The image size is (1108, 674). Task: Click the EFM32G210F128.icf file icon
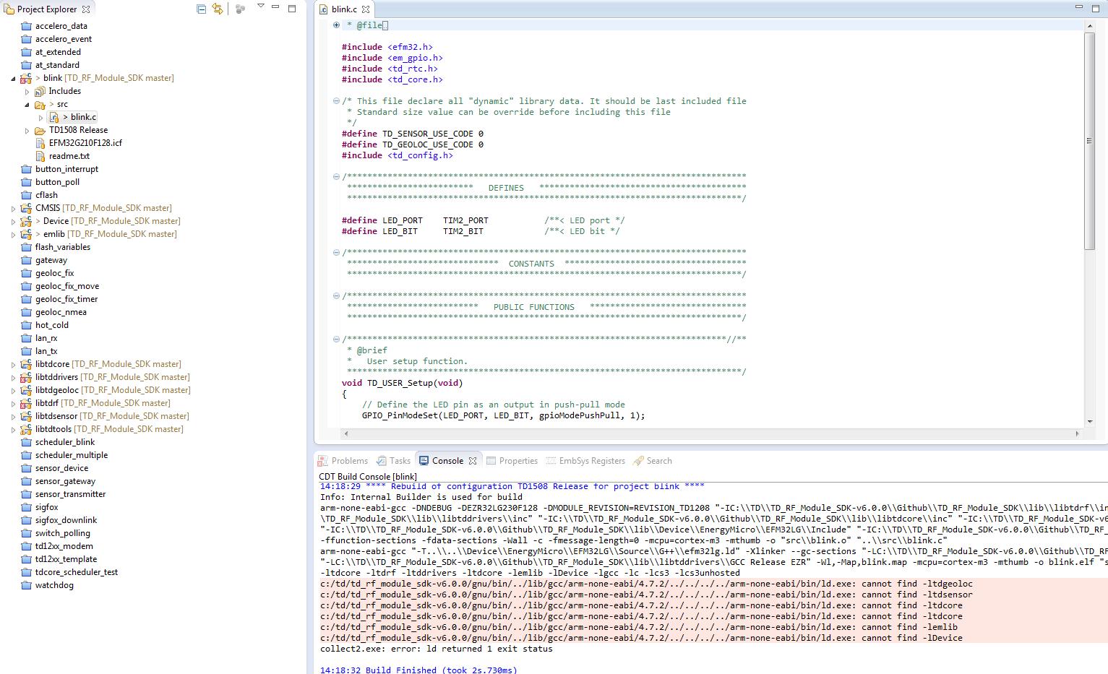(x=40, y=143)
